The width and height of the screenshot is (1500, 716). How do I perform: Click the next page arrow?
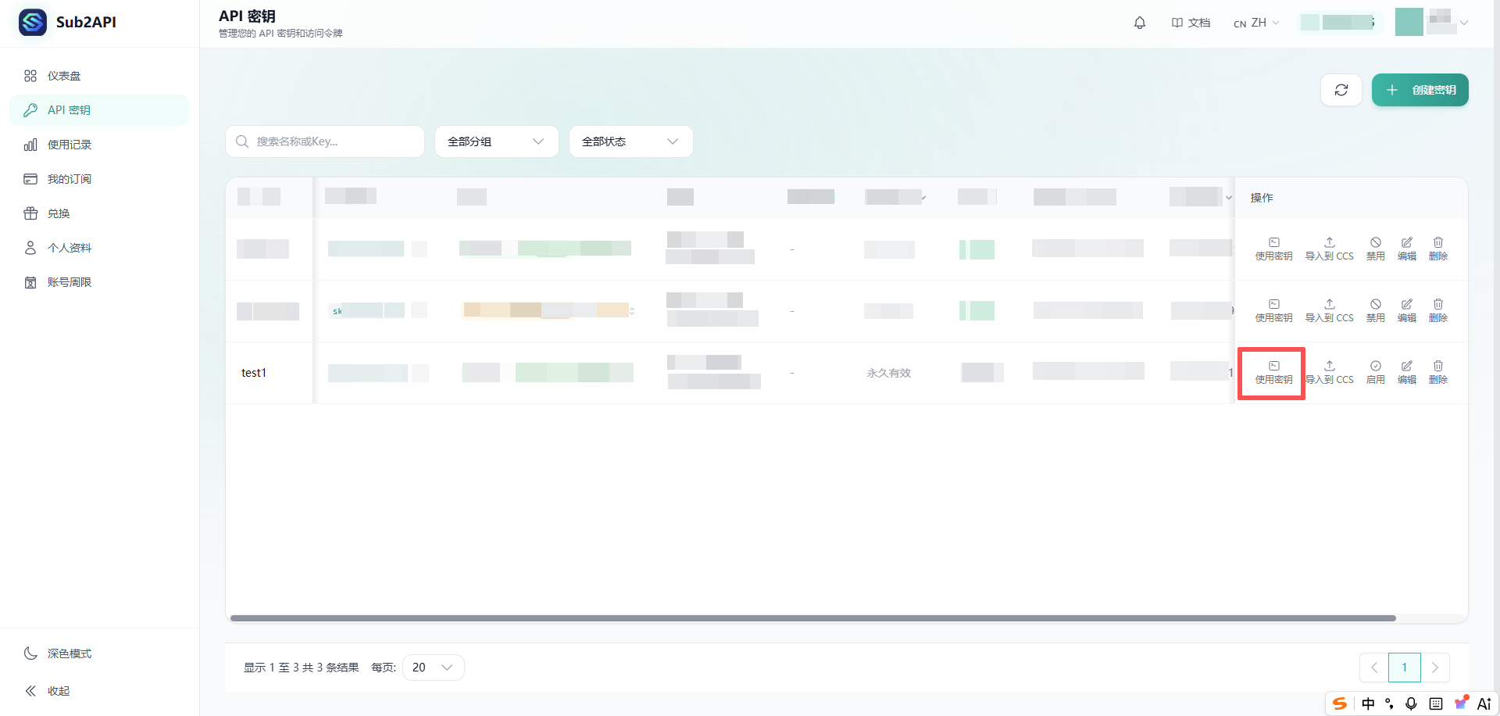(1435, 668)
